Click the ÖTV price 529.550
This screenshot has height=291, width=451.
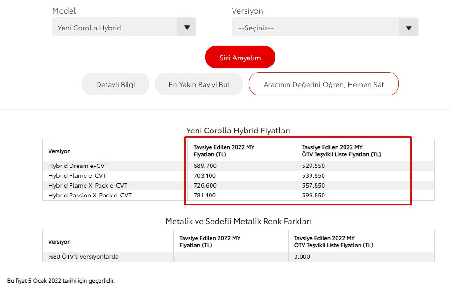click(x=313, y=166)
